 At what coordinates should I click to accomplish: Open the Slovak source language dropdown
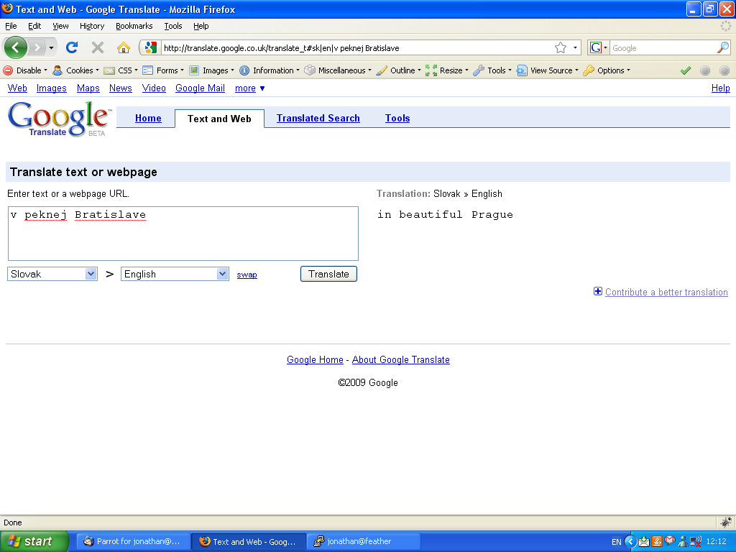pos(52,274)
